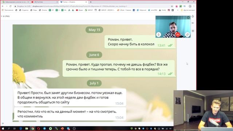Click the July 1 date badge
Screen dimensions: 233x131
coord(94,83)
